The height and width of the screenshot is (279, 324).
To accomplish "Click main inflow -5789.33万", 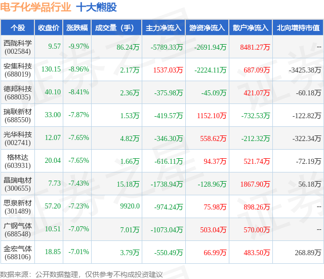I will 167,47.
